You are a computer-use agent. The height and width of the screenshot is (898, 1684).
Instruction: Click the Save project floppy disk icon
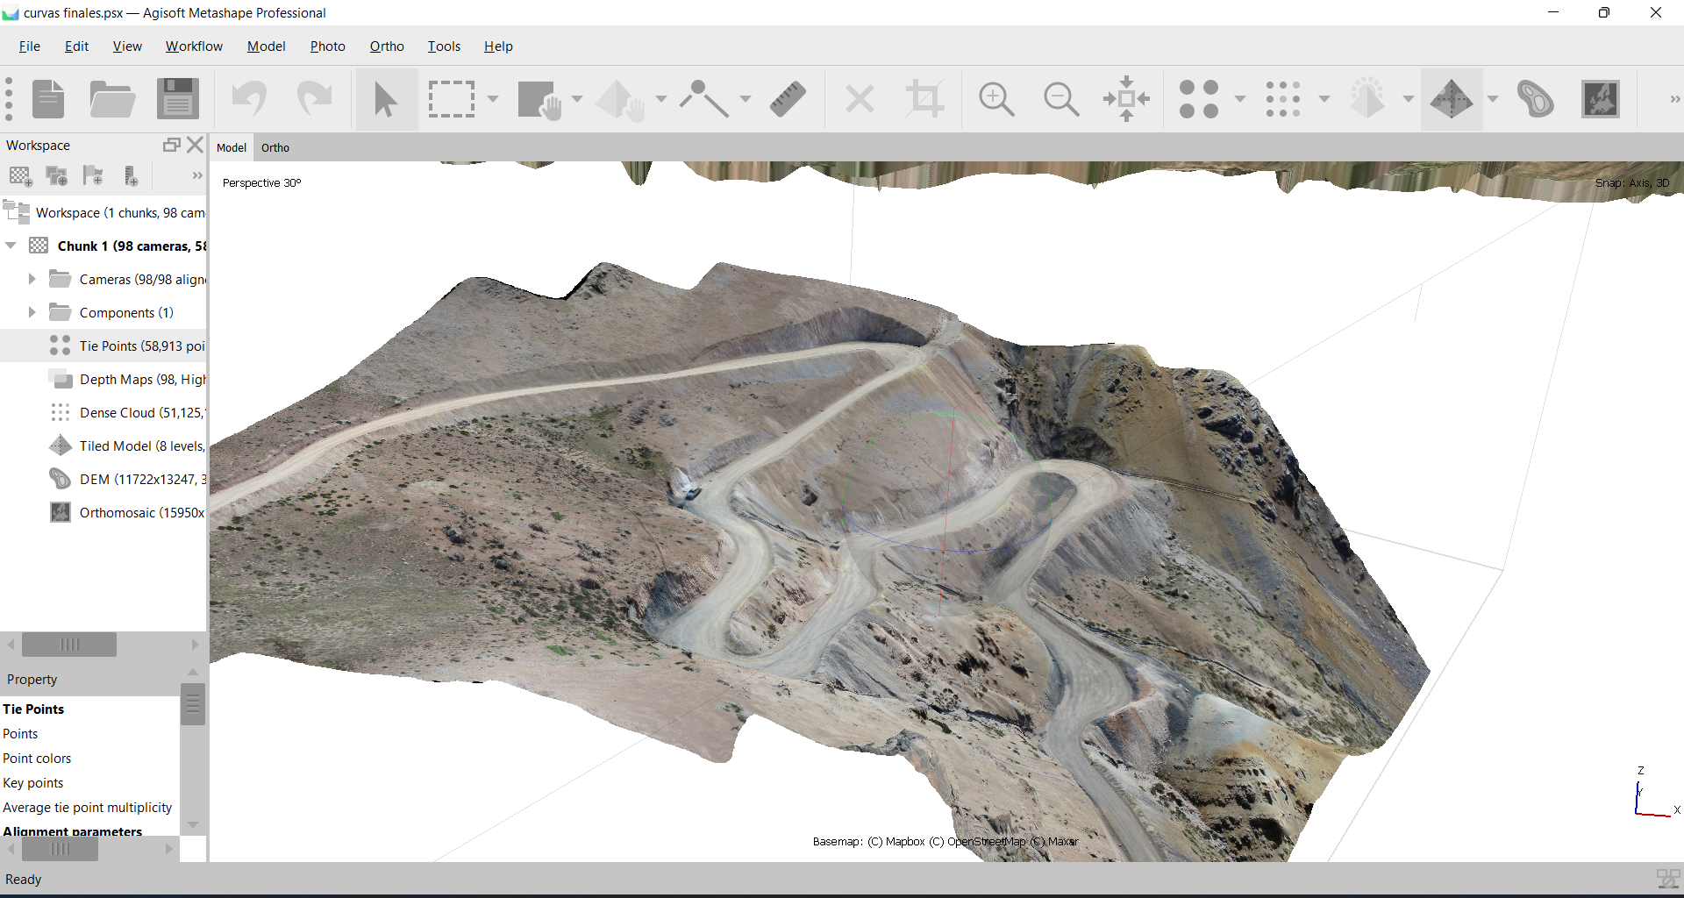click(178, 99)
